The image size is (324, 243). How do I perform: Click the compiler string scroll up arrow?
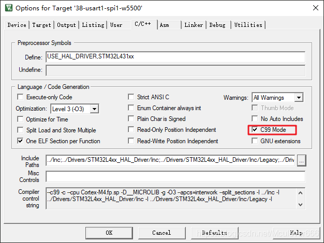(x=301, y=193)
